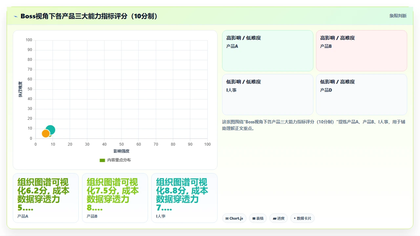Open the 高影响 / 高难度 quadrant card
This screenshot has width=420, height=236.
(362, 51)
